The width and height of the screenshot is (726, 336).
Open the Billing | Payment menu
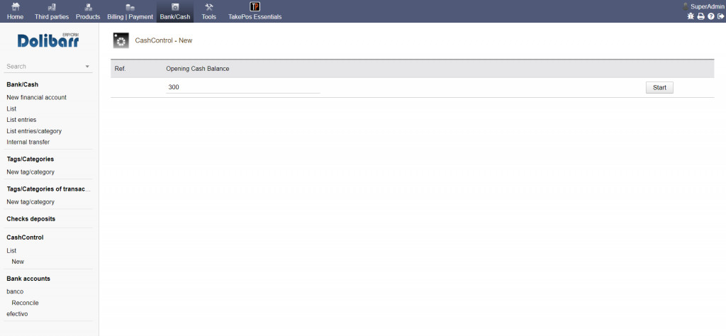130,11
